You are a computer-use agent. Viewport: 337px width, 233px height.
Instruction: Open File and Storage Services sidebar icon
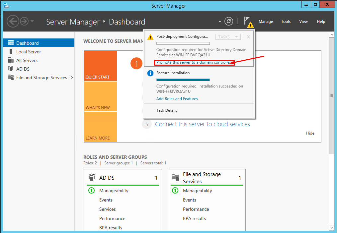click(11, 77)
